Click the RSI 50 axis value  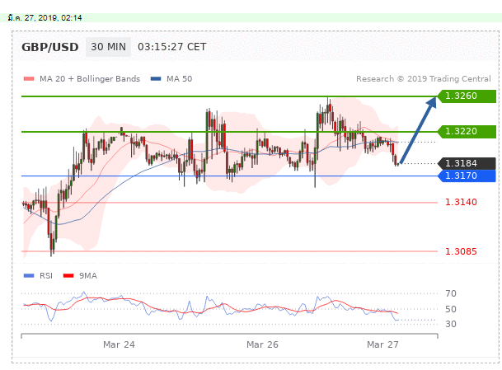click(451, 309)
